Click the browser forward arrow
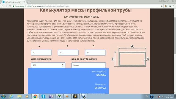Image resolution: width=176 pixels, height=99 pixels. (x=6, y=6)
